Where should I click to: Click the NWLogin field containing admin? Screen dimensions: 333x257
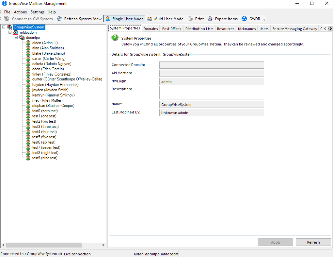point(212,81)
